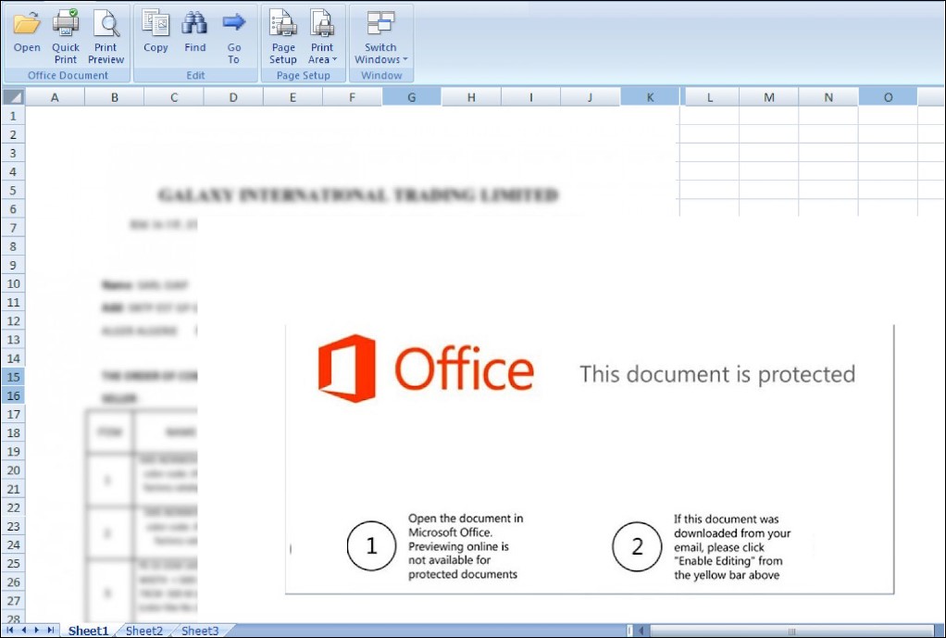Click the Select All corner box

pos(13,96)
